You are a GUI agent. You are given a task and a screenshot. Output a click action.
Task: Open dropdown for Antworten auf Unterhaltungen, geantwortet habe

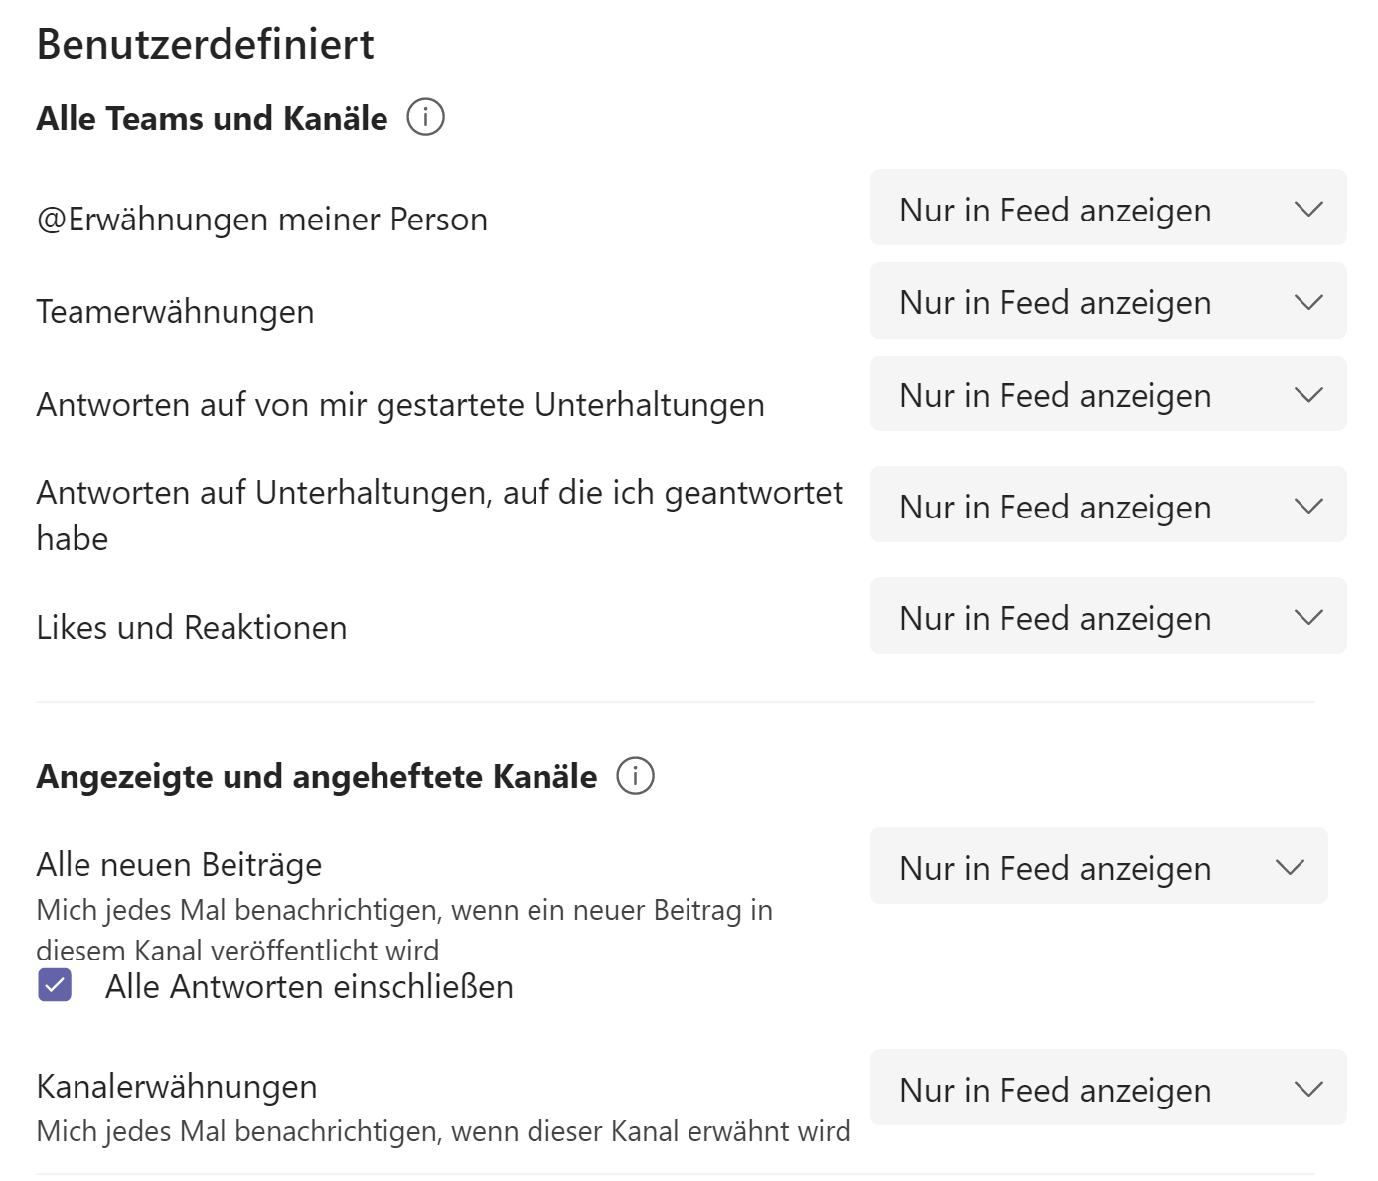pyautogui.click(x=1107, y=506)
